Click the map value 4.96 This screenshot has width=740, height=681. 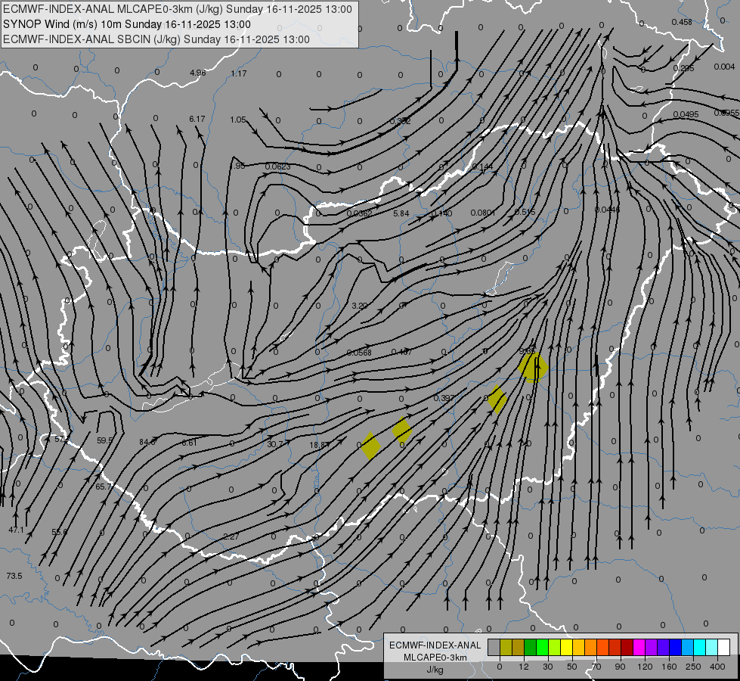[198, 73]
